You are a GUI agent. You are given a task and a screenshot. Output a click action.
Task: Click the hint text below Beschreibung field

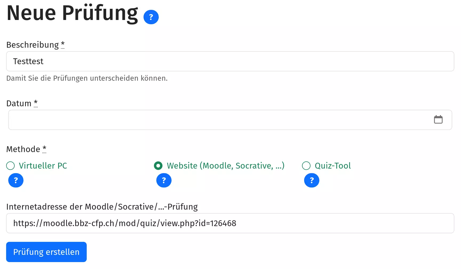tap(87, 78)
